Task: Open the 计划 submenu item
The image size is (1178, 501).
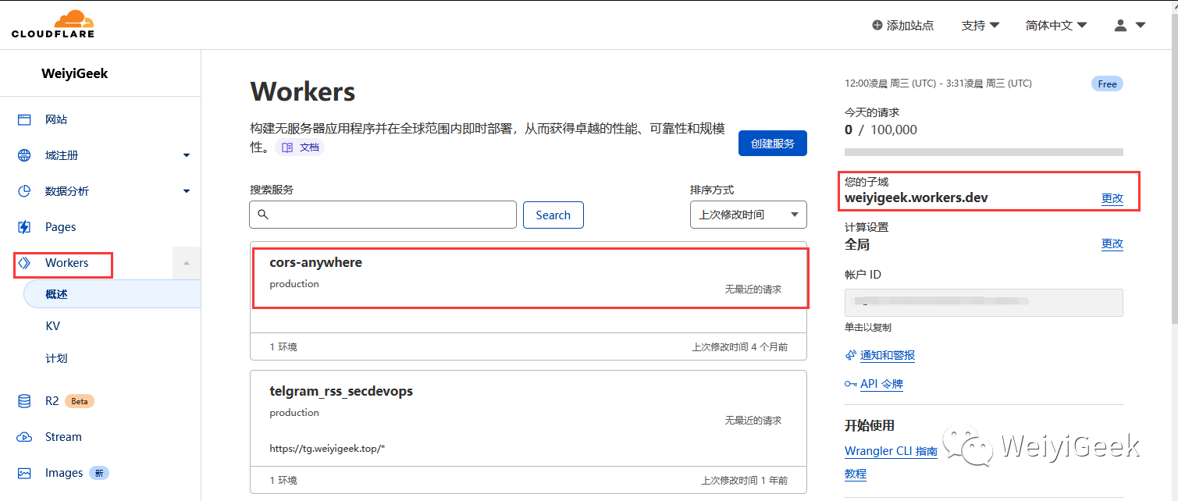Action: click(x=56, y=358)
